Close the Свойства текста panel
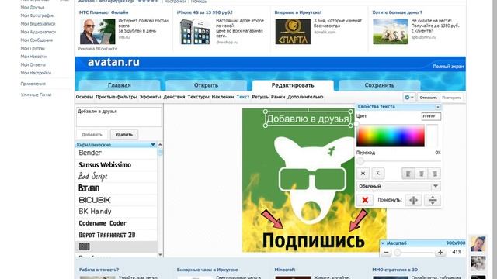This screenshot has height=279, width=497. point(438,107)
